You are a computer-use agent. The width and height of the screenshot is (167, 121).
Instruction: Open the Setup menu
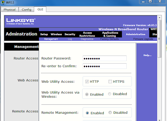click(x=44, y=34)
